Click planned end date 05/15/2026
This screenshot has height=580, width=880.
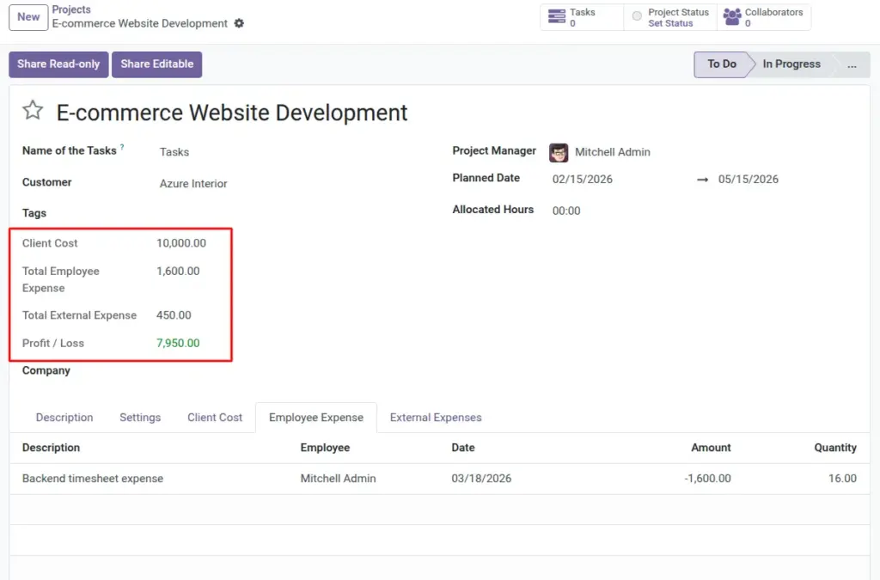point(749,180)
